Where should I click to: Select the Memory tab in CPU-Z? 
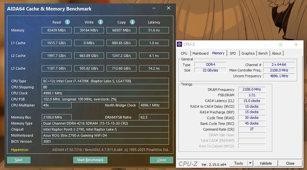[x=218, y=53]
